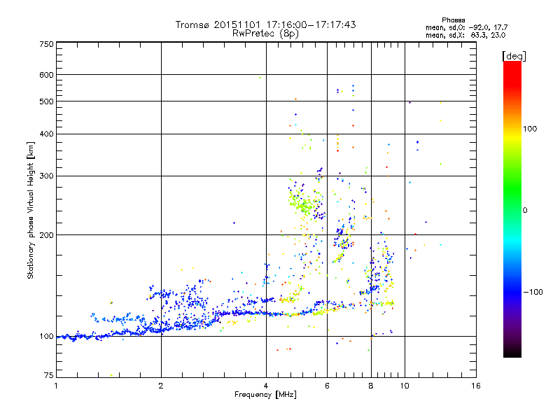Click the x-axis '4' frequency tick label

[266, 386]
